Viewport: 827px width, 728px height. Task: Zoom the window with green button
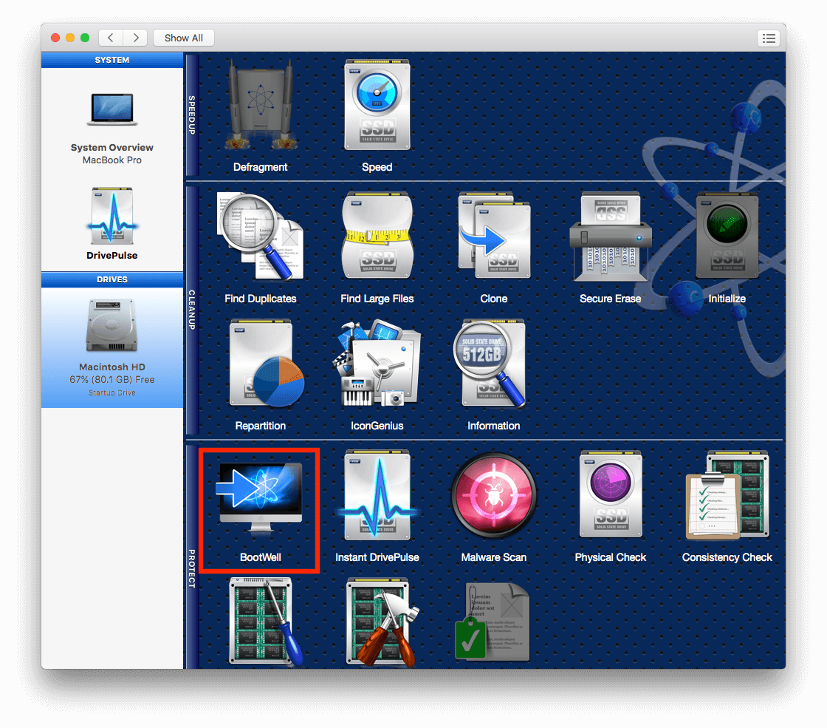point(85,38)
